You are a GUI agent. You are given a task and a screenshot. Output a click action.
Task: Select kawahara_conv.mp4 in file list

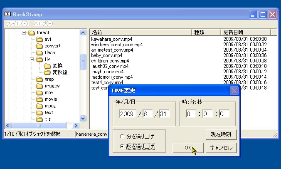tap(112, 39)
